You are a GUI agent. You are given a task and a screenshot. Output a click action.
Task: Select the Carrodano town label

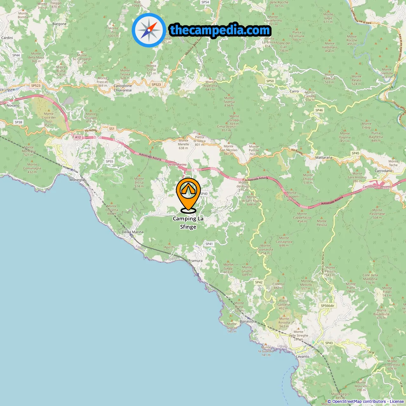(383, 171)
